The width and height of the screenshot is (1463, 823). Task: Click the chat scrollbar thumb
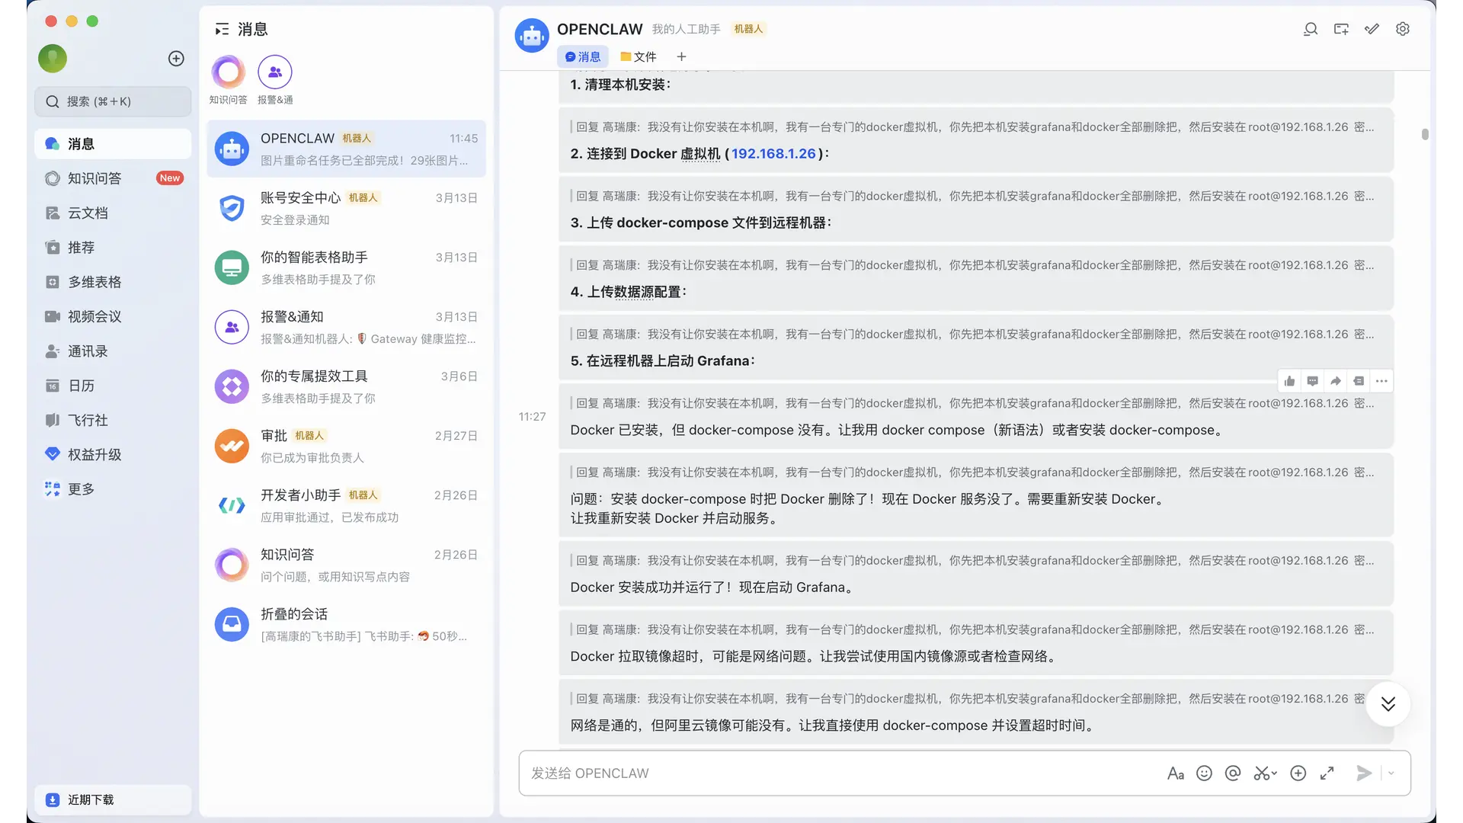[x=1424, y=134]
